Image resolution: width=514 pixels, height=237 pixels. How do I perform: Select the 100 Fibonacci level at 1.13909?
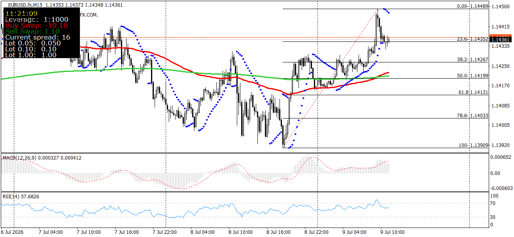473,145
